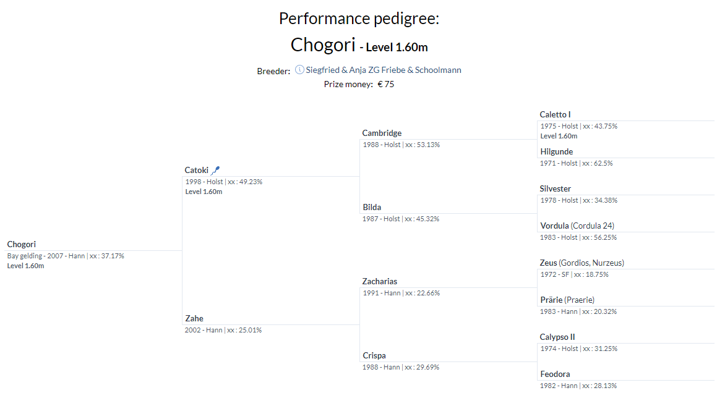Select Vordula (Cordula 24) entry
Screen dimensions: 717x406
[577, 226]
